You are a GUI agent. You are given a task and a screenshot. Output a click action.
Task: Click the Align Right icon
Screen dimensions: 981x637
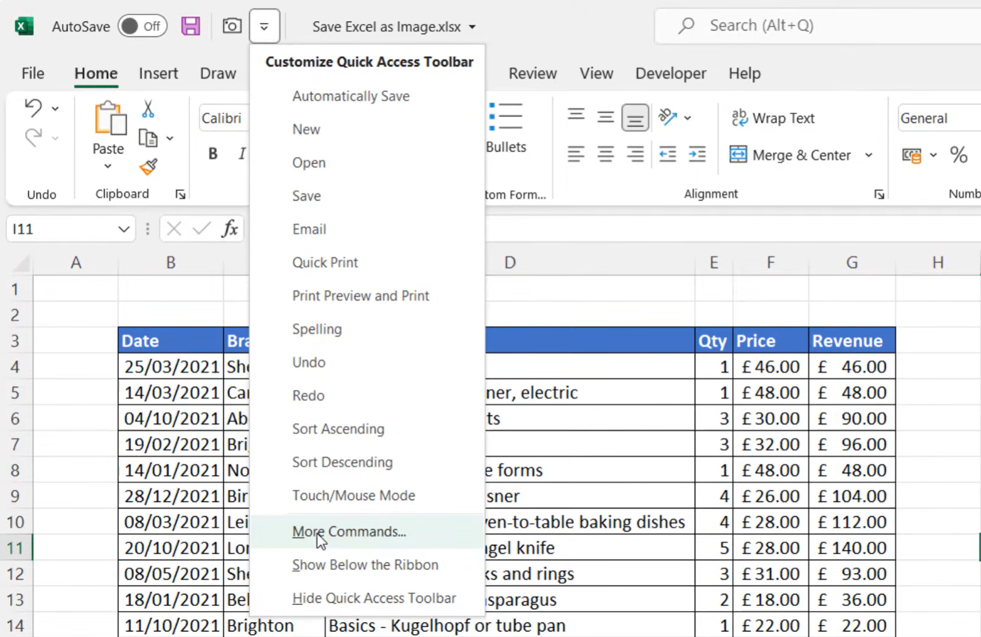[634, 154]
